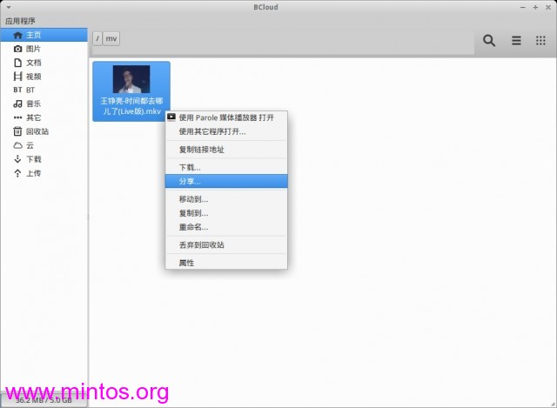This screenshot has height=408, width=557.
Task: Open 文档 documents category file icon
Action: (17, 63)
